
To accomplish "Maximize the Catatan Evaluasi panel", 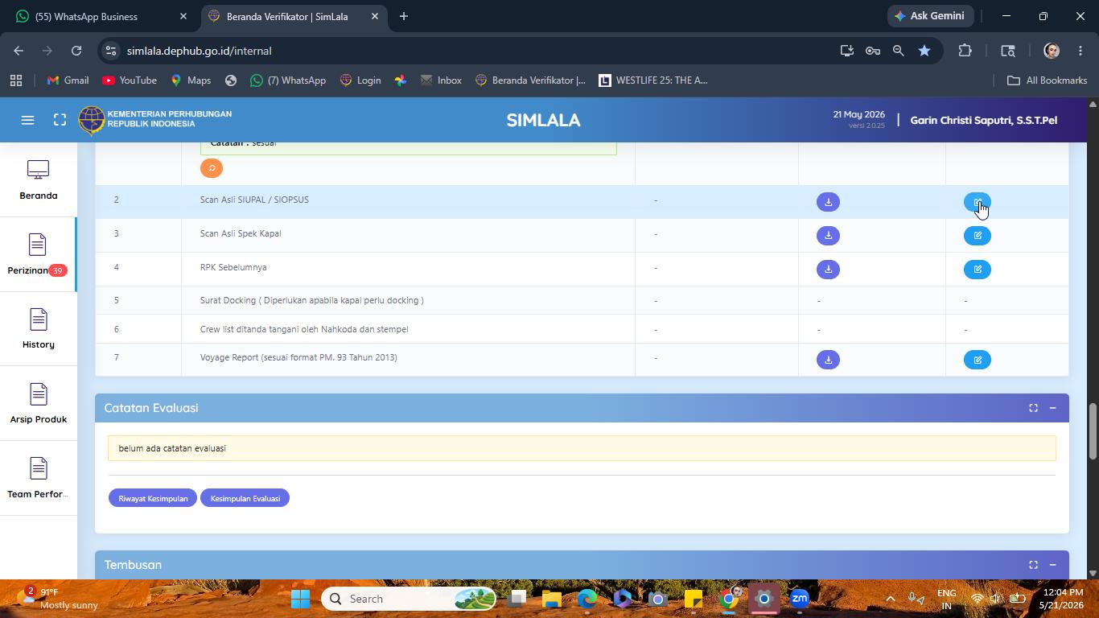I will pos(1033,408).
